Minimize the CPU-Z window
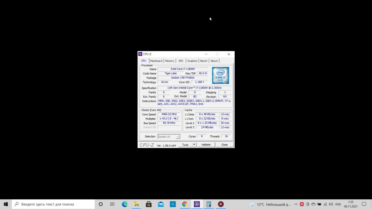The image size is (372, 209). pyautogui.click(x=206, y=54)
